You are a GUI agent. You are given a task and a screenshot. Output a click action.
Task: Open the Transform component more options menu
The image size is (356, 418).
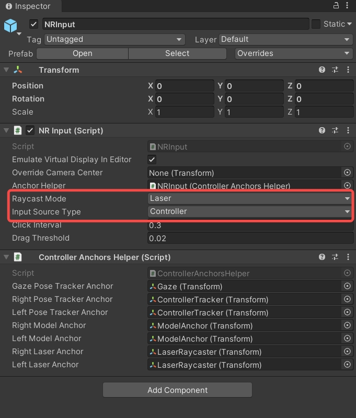click(347, 70)
